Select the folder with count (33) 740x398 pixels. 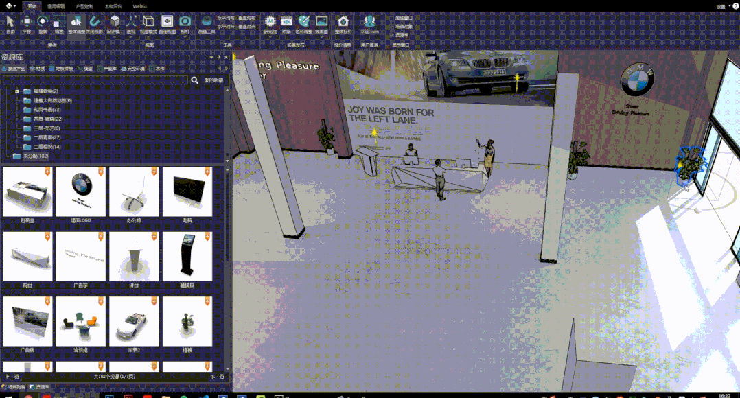coord(47,109)
